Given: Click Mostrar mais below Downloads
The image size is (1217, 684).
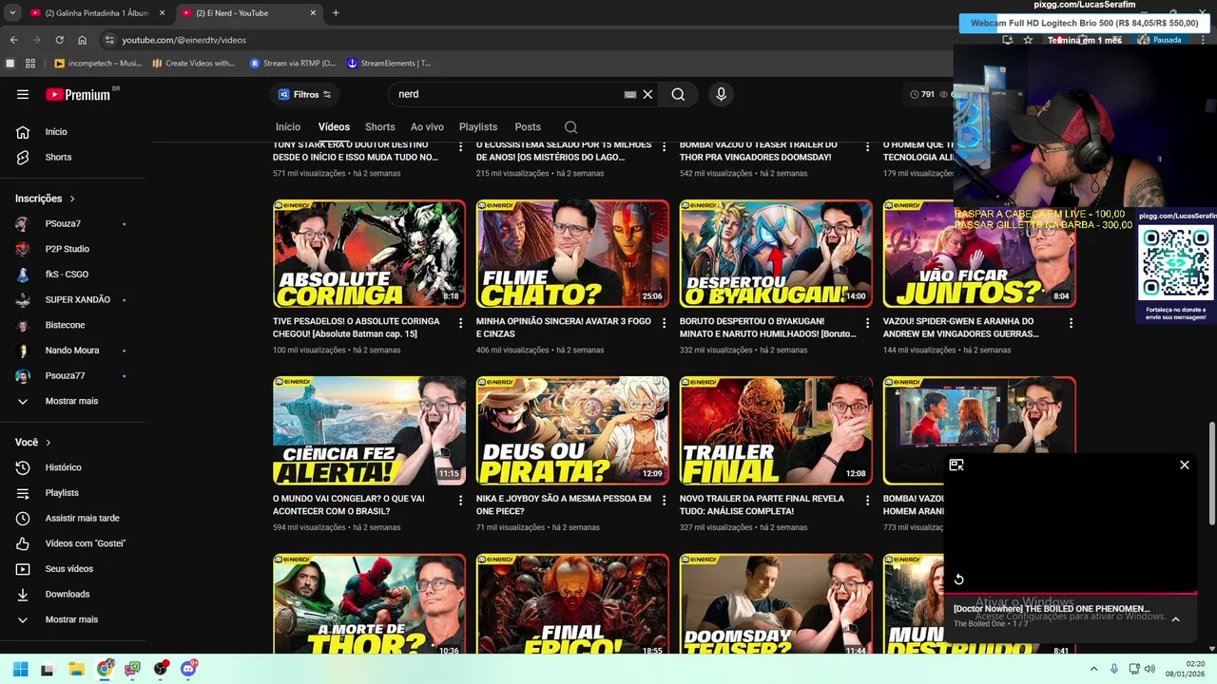Looking at the screenshot, I should pos(72,619).
